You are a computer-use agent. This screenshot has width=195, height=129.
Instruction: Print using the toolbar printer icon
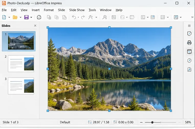tap(39, 17)
